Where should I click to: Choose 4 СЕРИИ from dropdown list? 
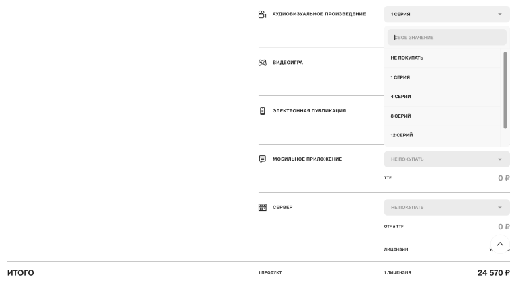[442, 97]
